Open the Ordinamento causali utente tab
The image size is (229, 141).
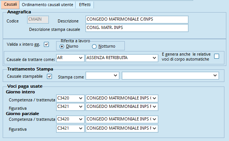(47, 5)
